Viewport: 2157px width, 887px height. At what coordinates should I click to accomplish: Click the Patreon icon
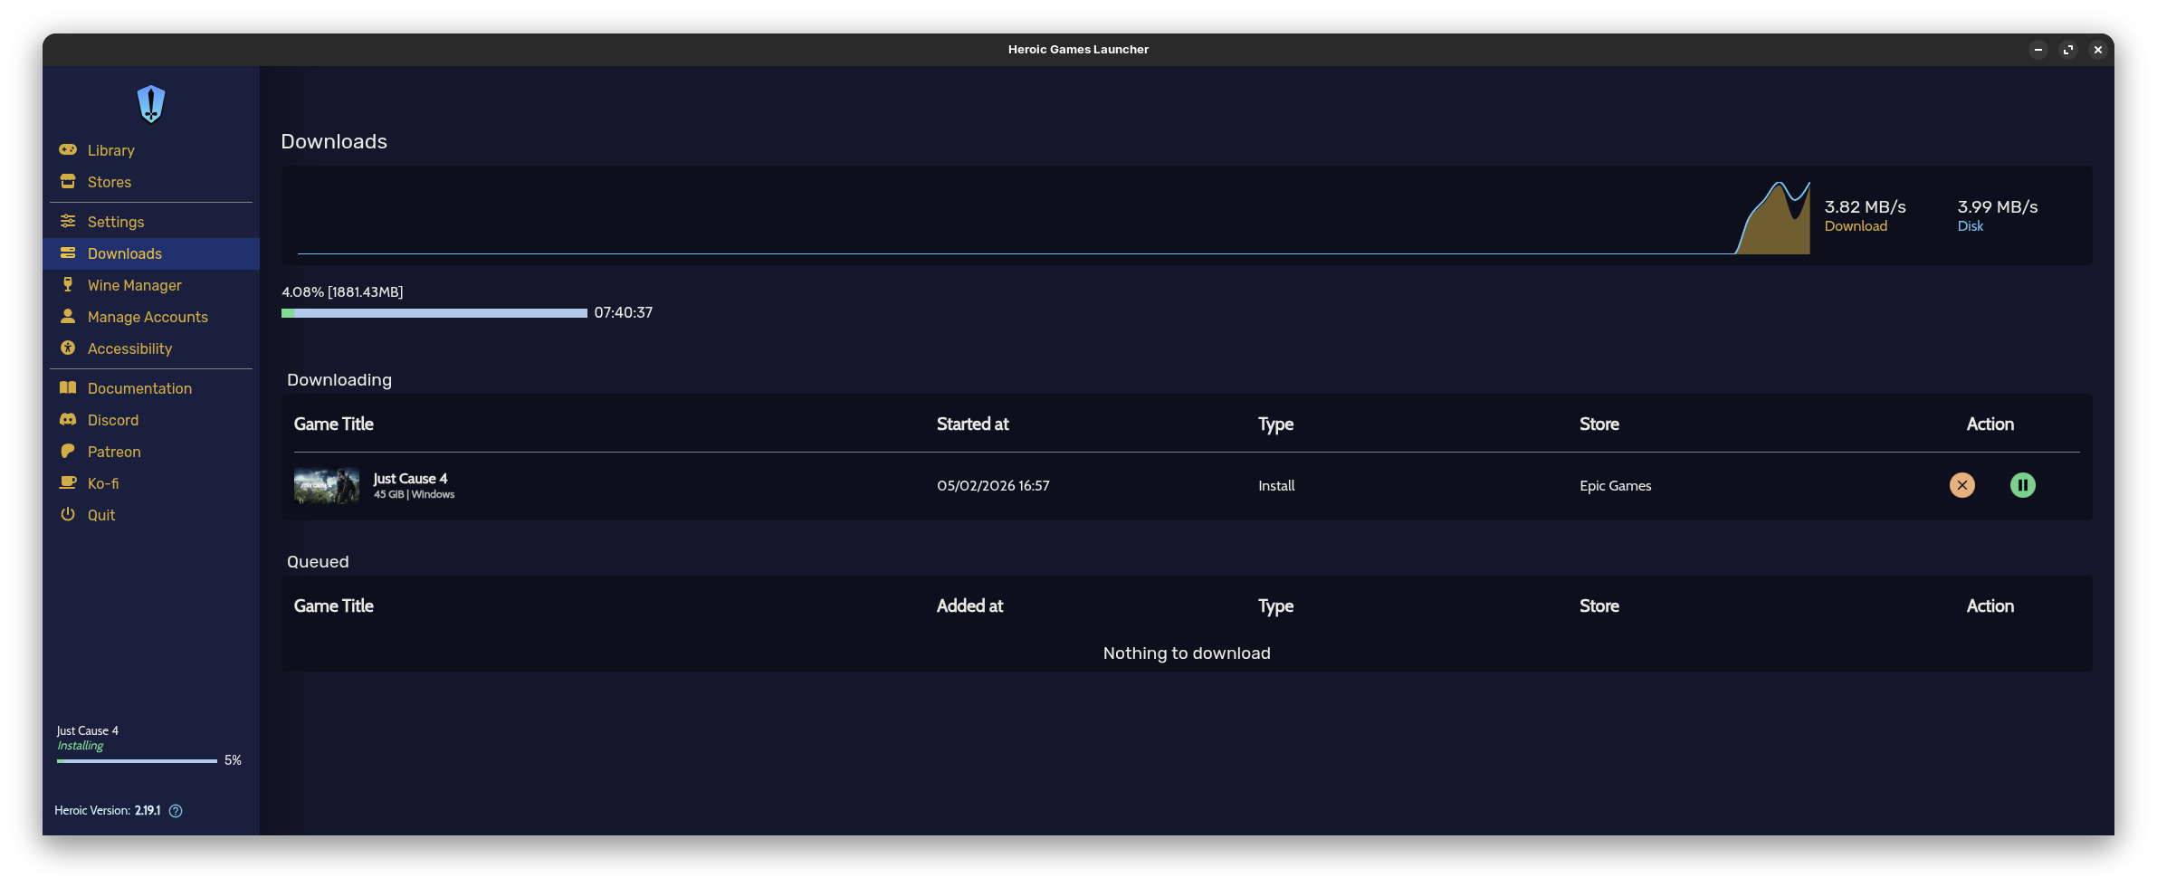click(68, 451)
